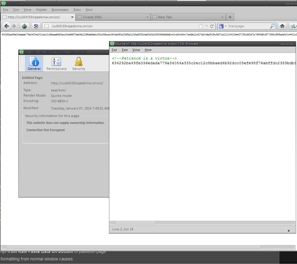The height and width of the screenshot is (264, 297).
Task: Open File menu in Source window
Action: pos(114,50)
